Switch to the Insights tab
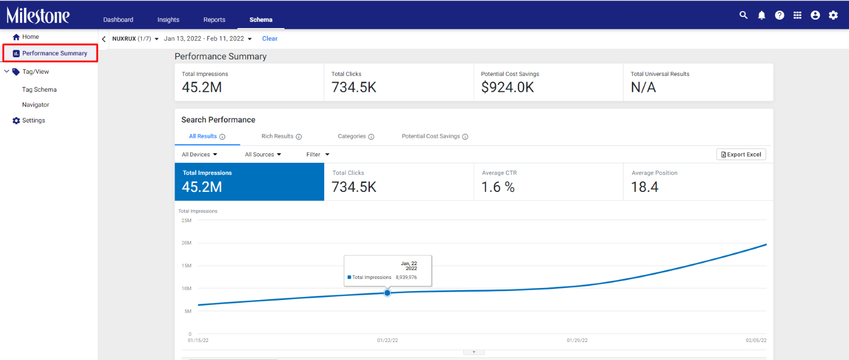Image resolution: width=849 pixels, height=360 pixels. (168, 20)
